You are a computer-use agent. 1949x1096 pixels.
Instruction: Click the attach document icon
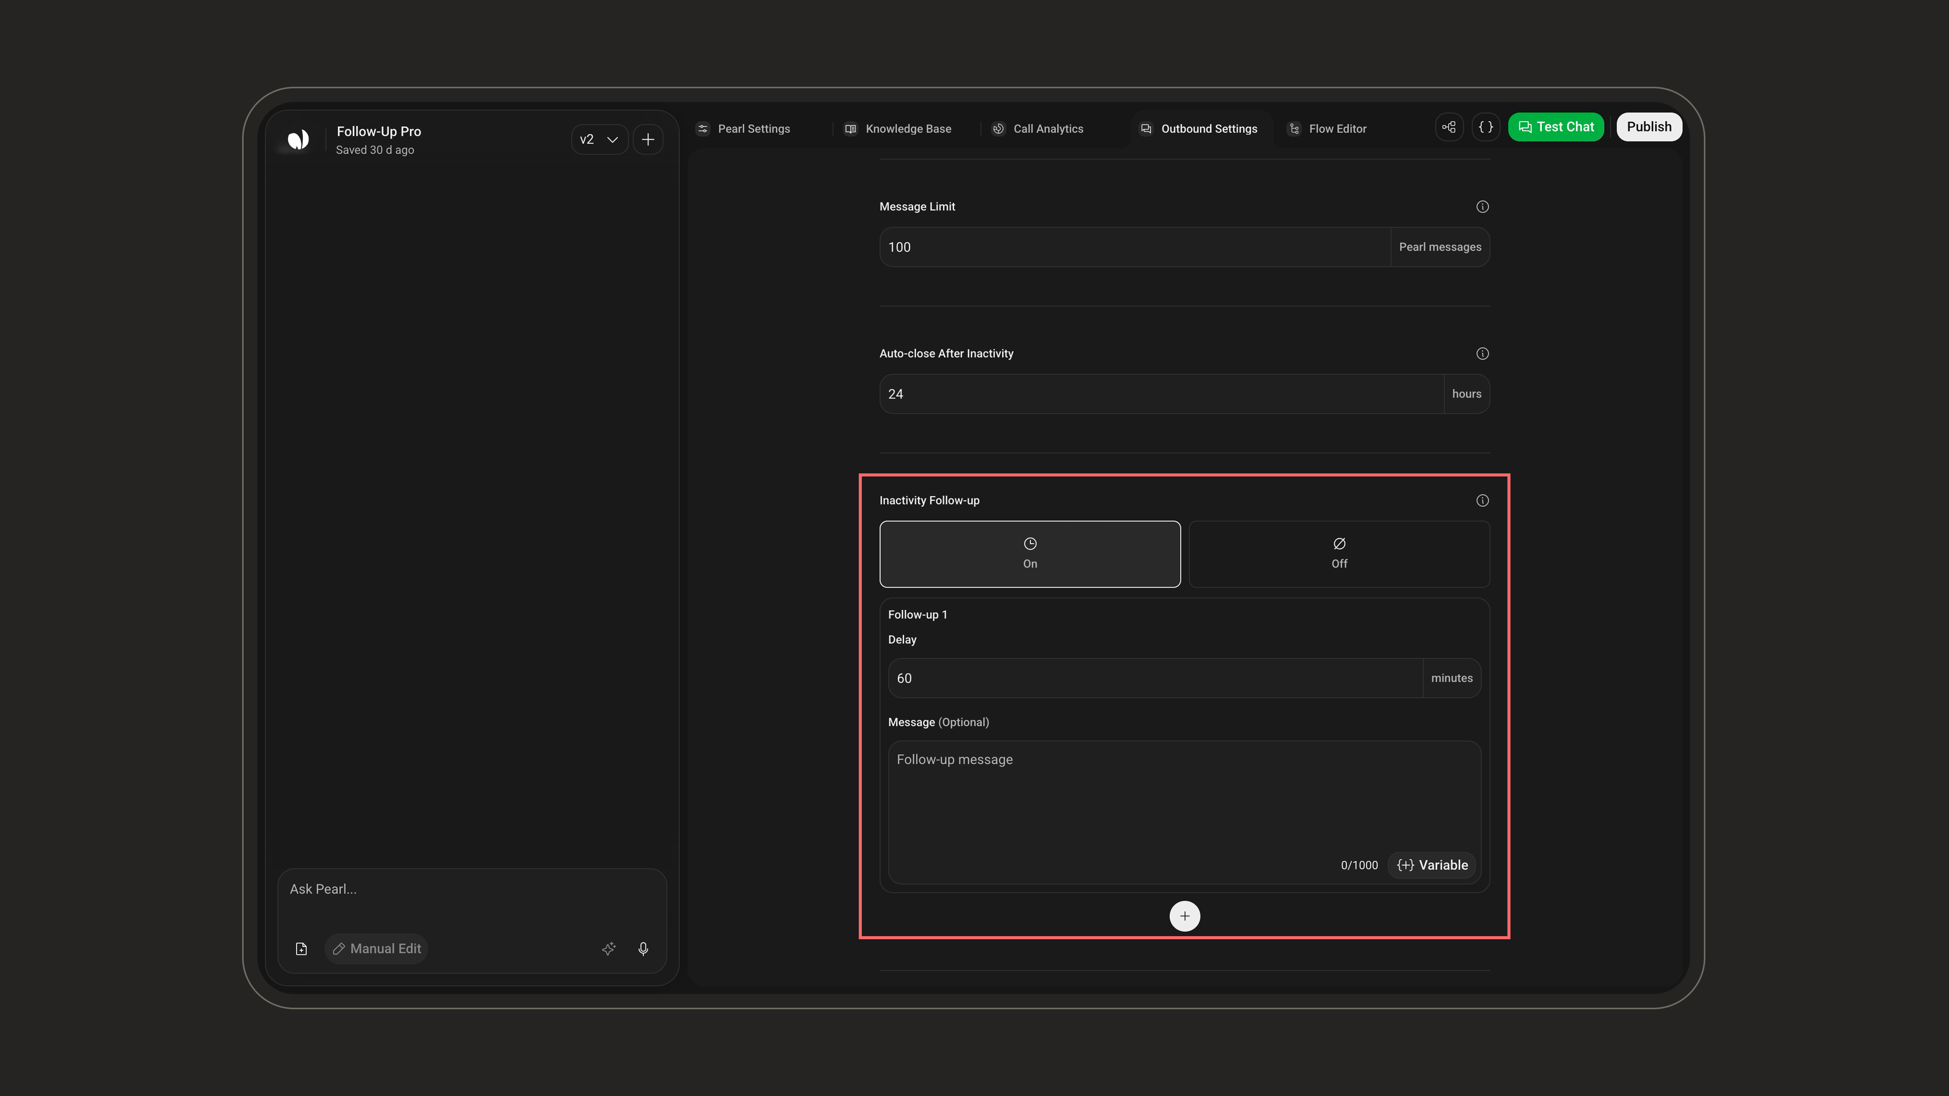(x=301, y=948)
